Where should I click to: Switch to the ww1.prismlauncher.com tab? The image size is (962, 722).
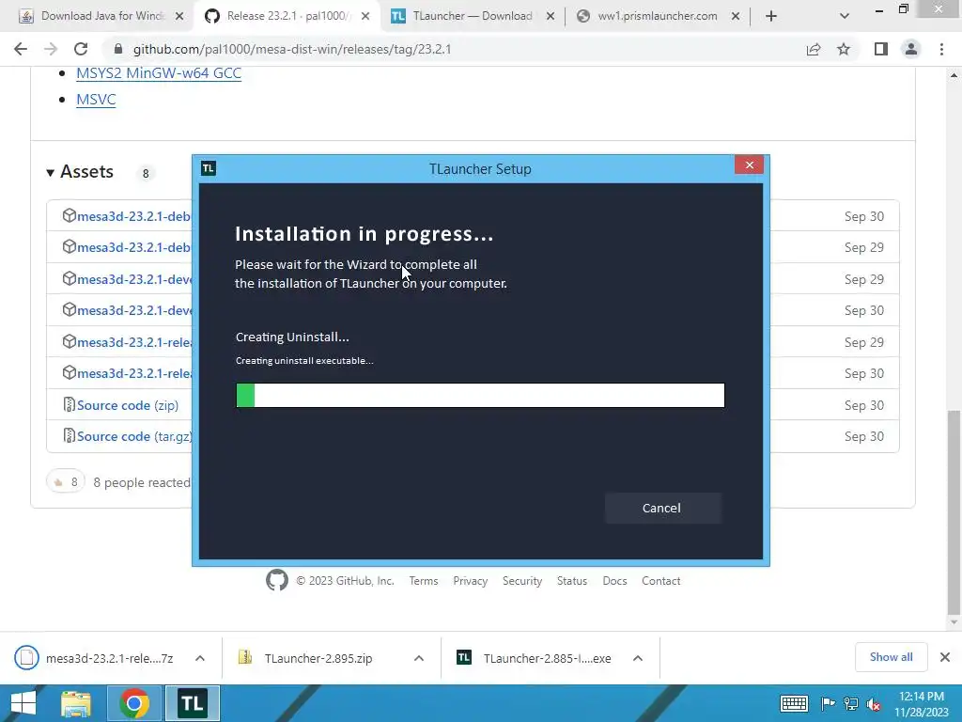[x=657, y=16]
